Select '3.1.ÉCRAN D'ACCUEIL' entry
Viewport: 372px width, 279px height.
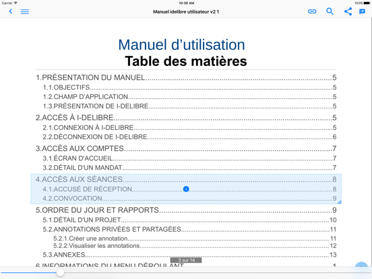pos(189,158)
